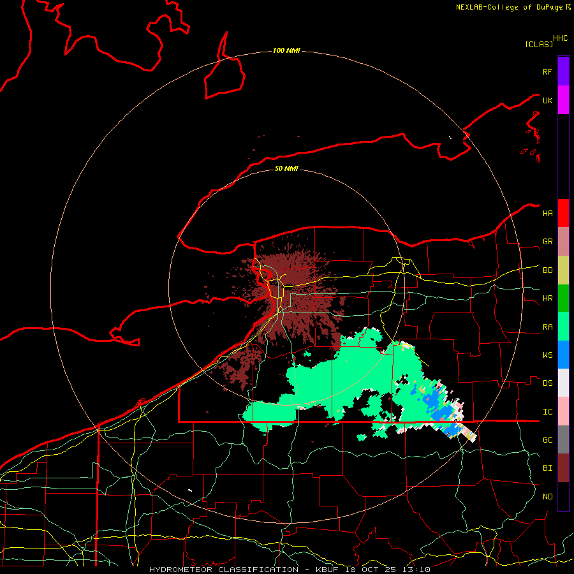Click the "HHC" product label
Viewport: 574px width, 574px height.
[x=561, y=38]
